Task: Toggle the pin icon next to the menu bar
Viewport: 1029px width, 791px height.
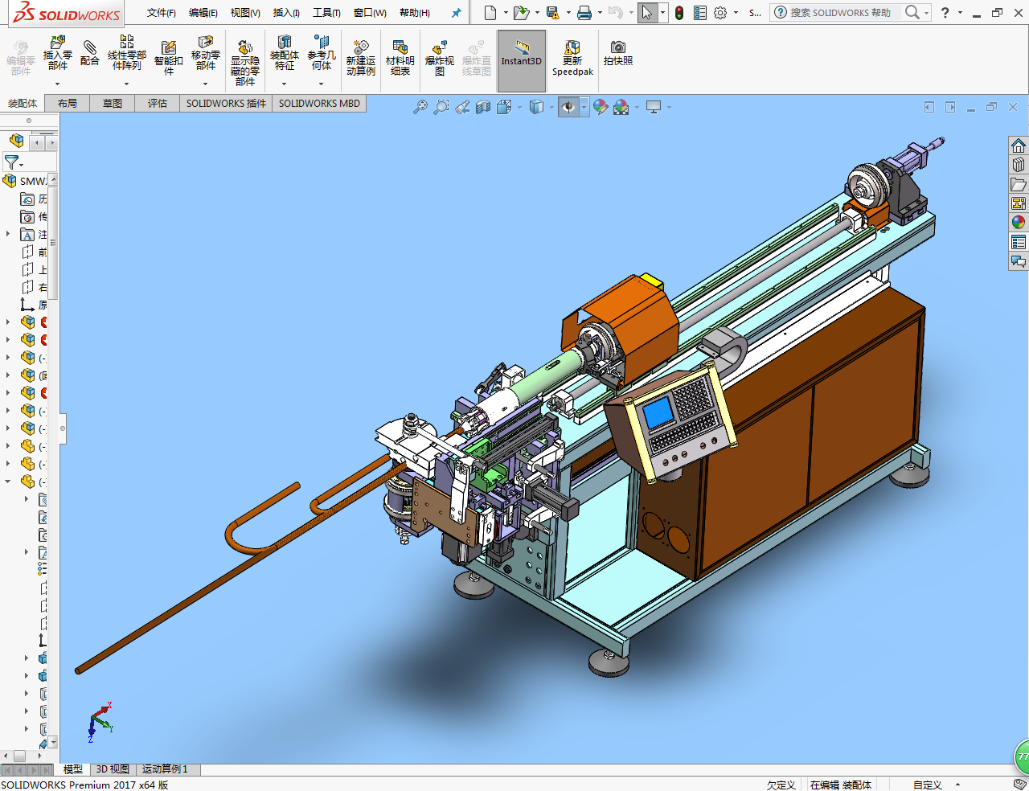Action: point(456,13)
